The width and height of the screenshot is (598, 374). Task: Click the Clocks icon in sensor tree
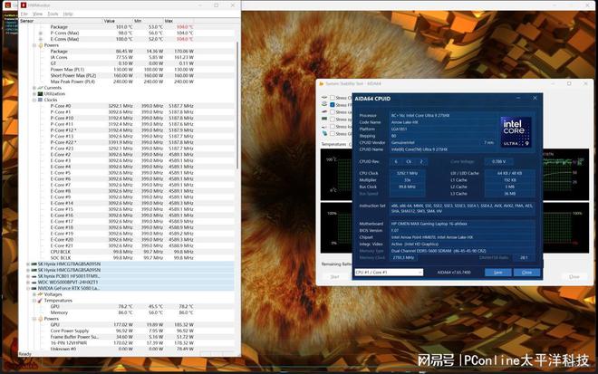(41, 100)
